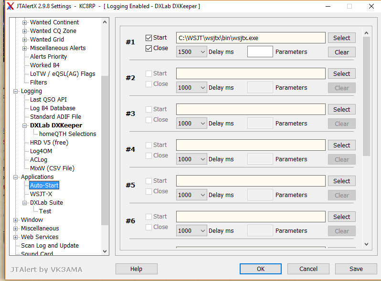Viewport: 381px width, 281px height.
Task: Click the Save button
Action: coord(356,269)
